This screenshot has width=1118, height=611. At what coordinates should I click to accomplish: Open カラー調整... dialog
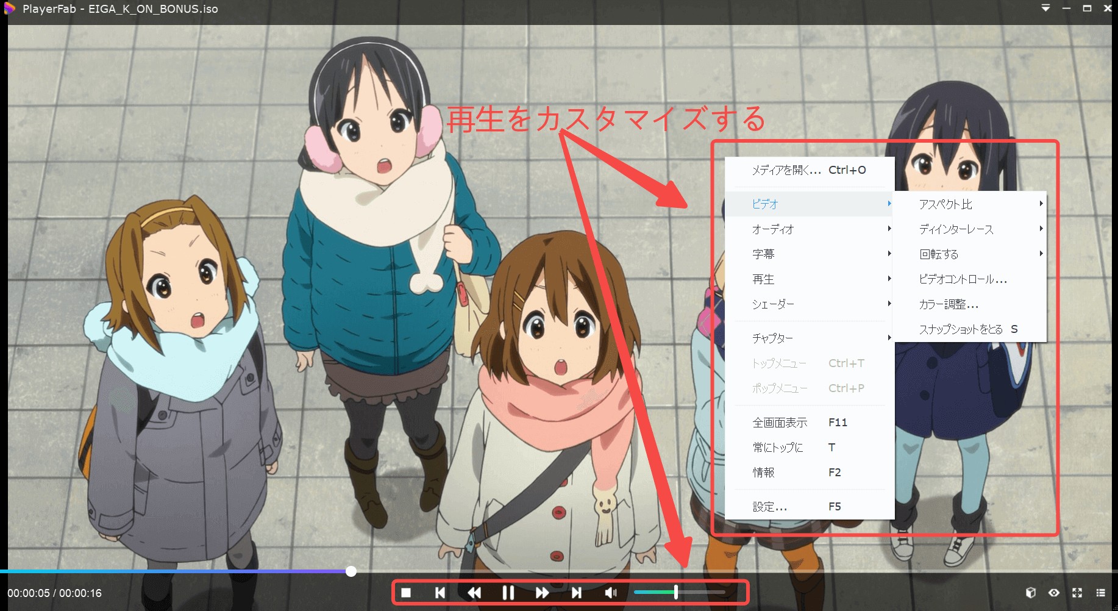pos(970,304)
